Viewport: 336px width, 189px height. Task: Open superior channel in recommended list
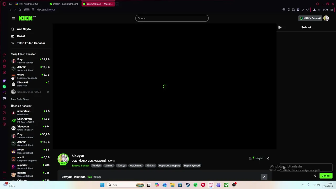[30, 166]
